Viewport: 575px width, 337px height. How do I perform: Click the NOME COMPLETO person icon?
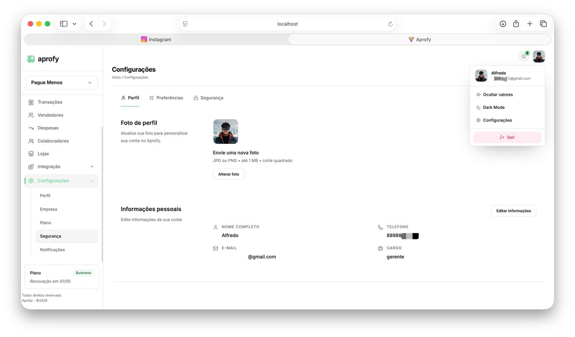point(216,227)
